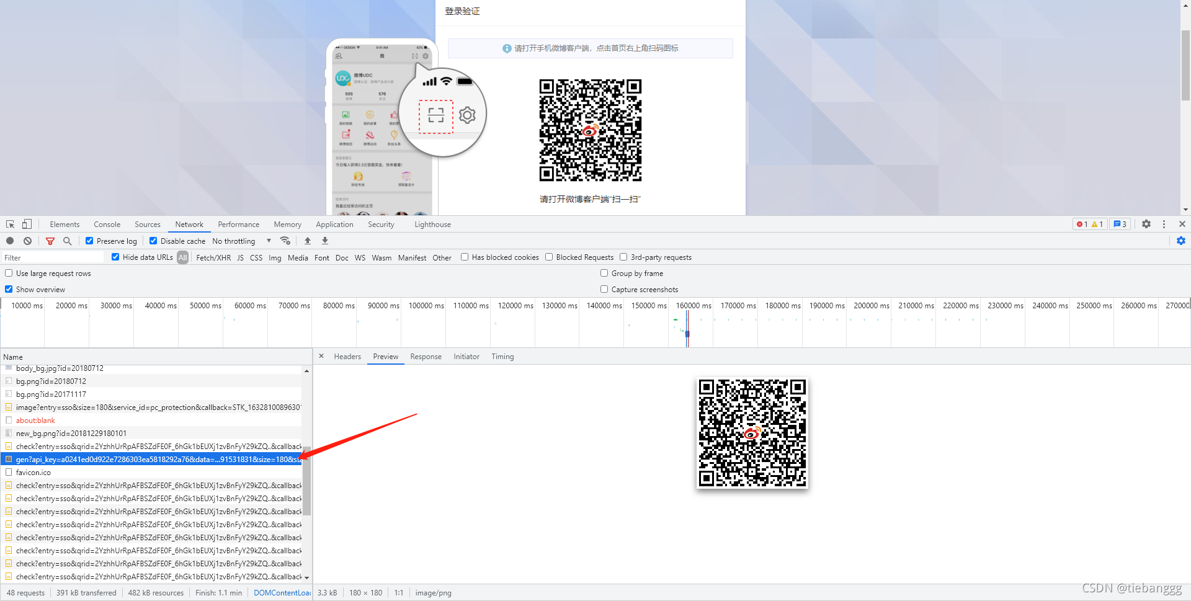
Task: Open the Memory tab
Action: [288, 225]
